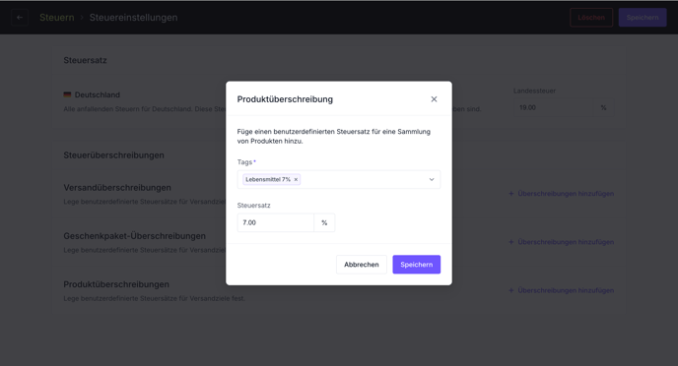Viewport: 678px width, 366px height.
Task: Click the plus icon beside Produktüberschreibungen link
Action: click(511, 290)
